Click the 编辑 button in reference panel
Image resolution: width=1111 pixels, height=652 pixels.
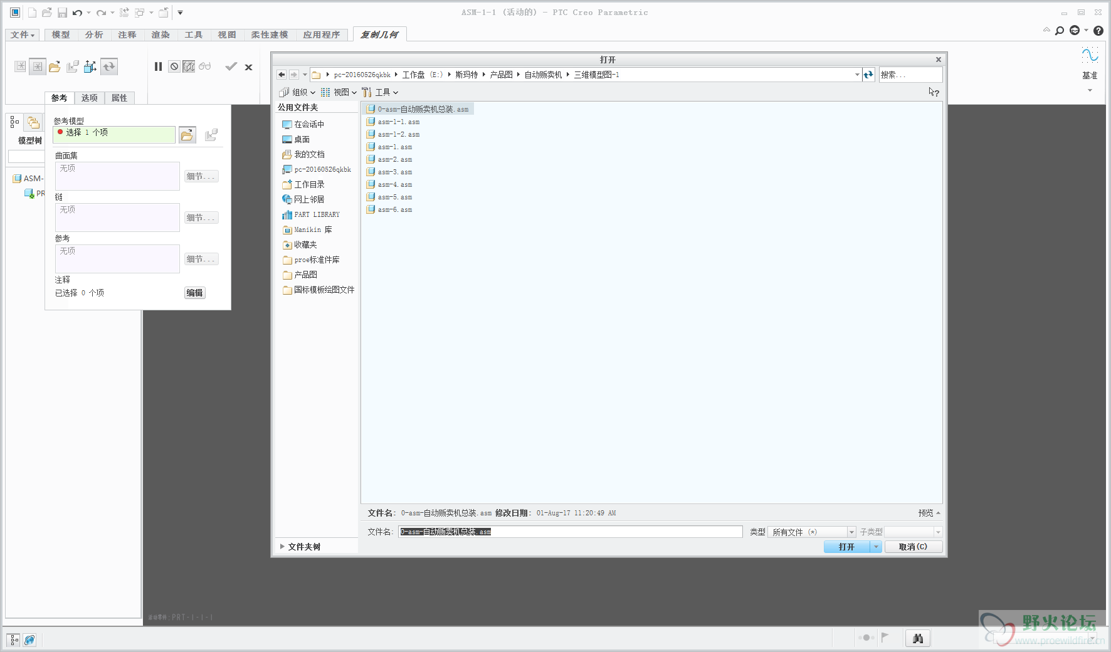coord(194,293)
